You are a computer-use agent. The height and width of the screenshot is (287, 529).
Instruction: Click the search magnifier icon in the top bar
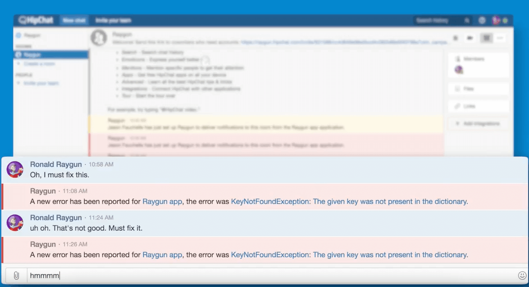click(x=467, y=21)
